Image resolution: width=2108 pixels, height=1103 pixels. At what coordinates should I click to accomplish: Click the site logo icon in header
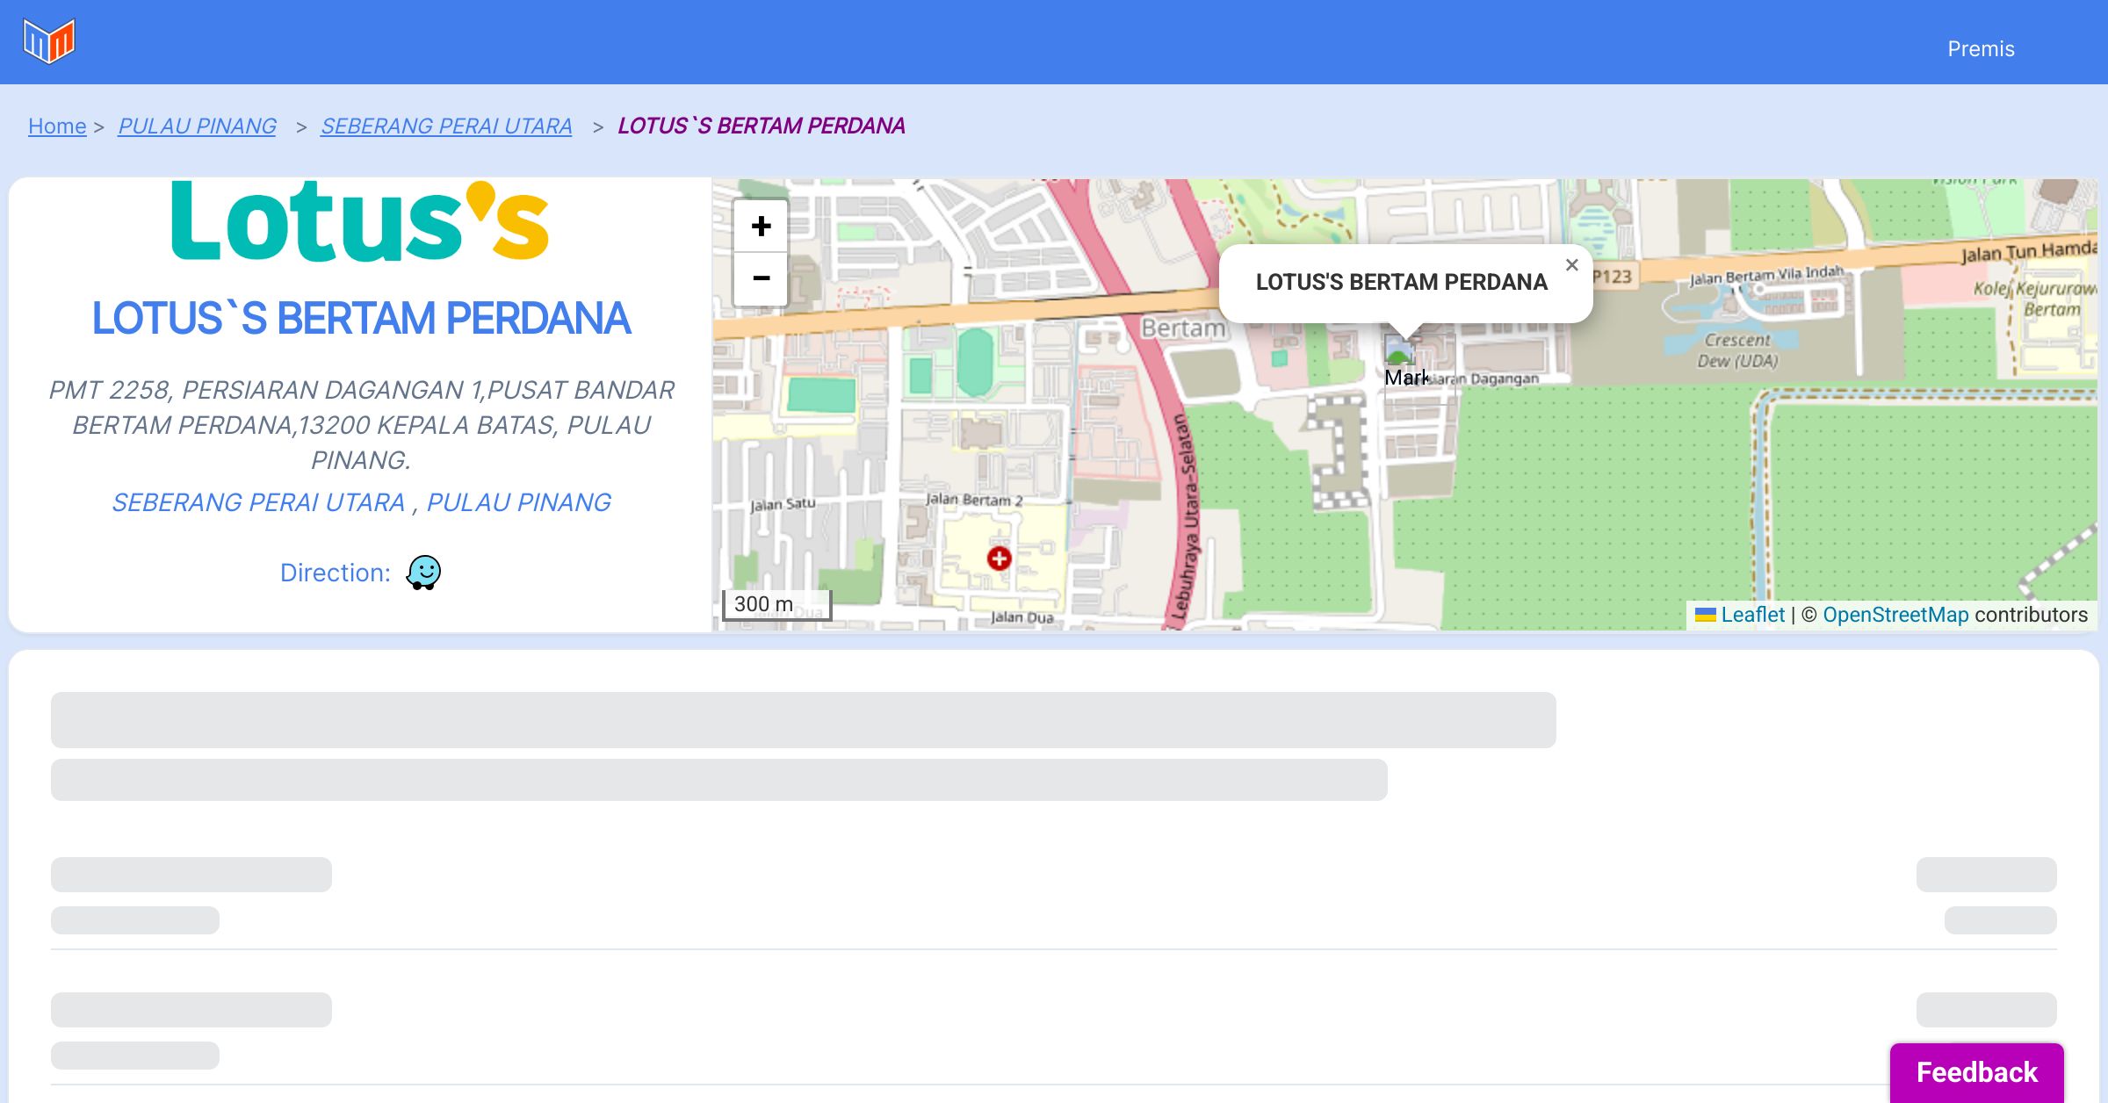click(x=49, y=41)
